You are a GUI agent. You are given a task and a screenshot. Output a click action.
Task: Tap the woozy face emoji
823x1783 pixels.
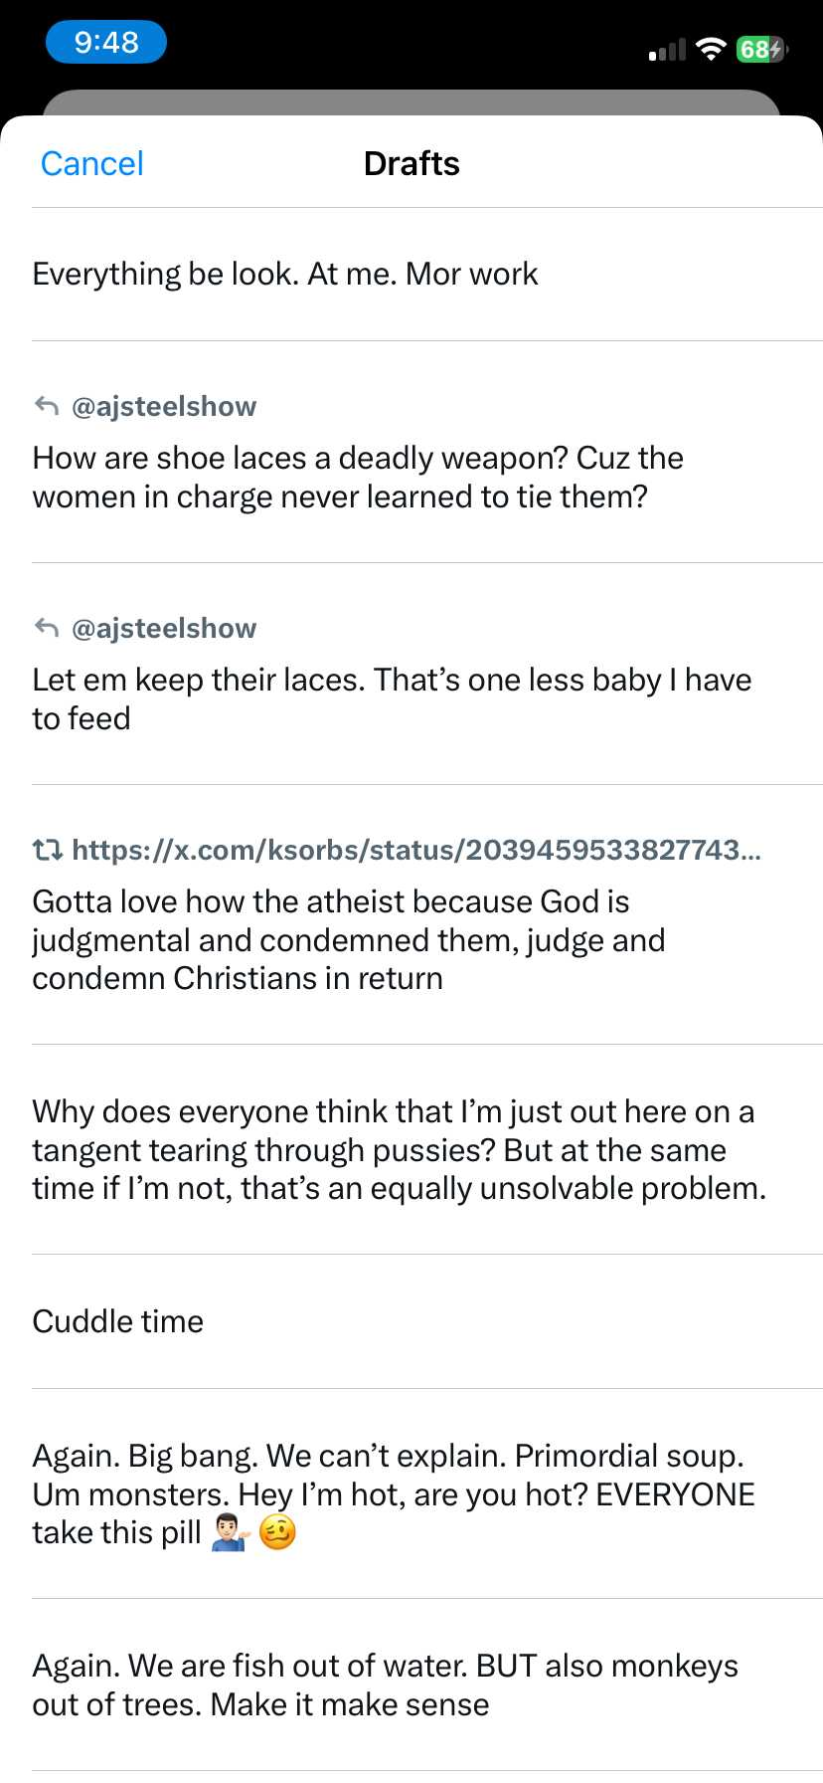(277, 1533)
